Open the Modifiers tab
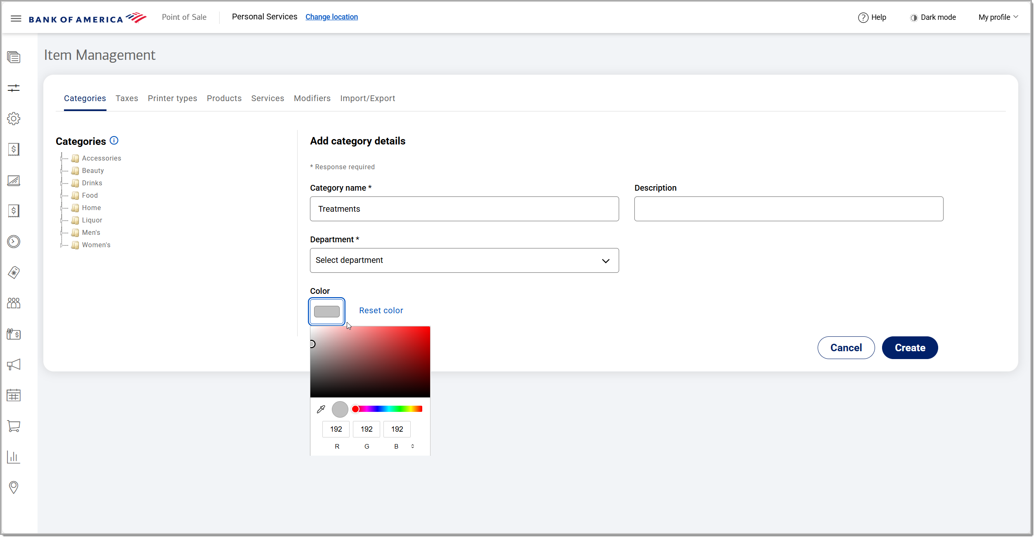Viewport: 1036px width, 539px height. [312, 98]
